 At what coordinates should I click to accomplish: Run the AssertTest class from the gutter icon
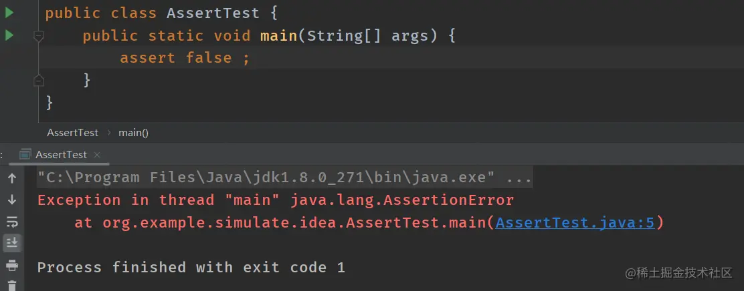click(9, 13)
